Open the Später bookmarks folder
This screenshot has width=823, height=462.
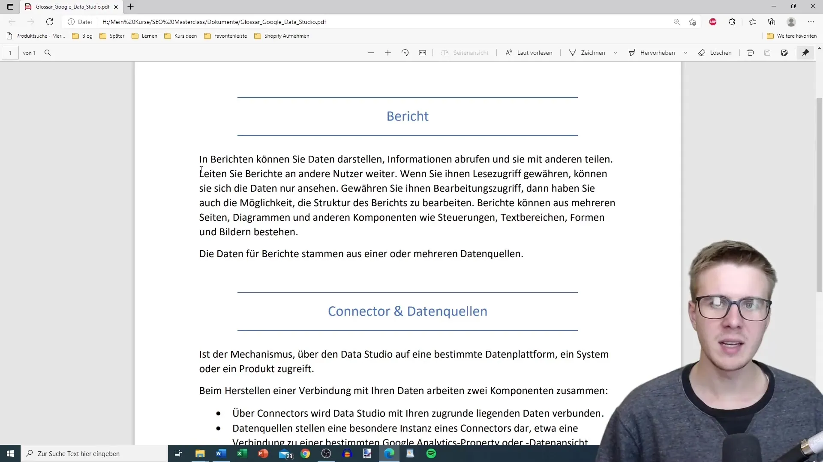coord(112,36)
